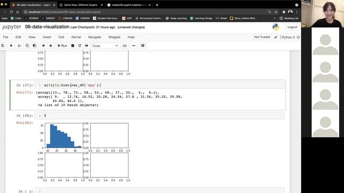
Task: Open the Deep Learning bookmark
Action: tap(176, 18)
